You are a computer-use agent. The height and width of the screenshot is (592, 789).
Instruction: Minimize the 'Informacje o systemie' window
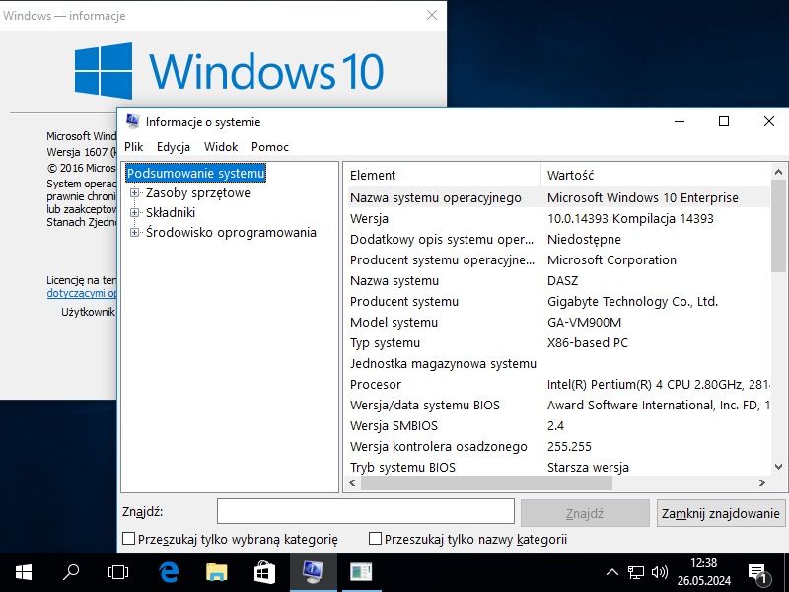point(680,121)
